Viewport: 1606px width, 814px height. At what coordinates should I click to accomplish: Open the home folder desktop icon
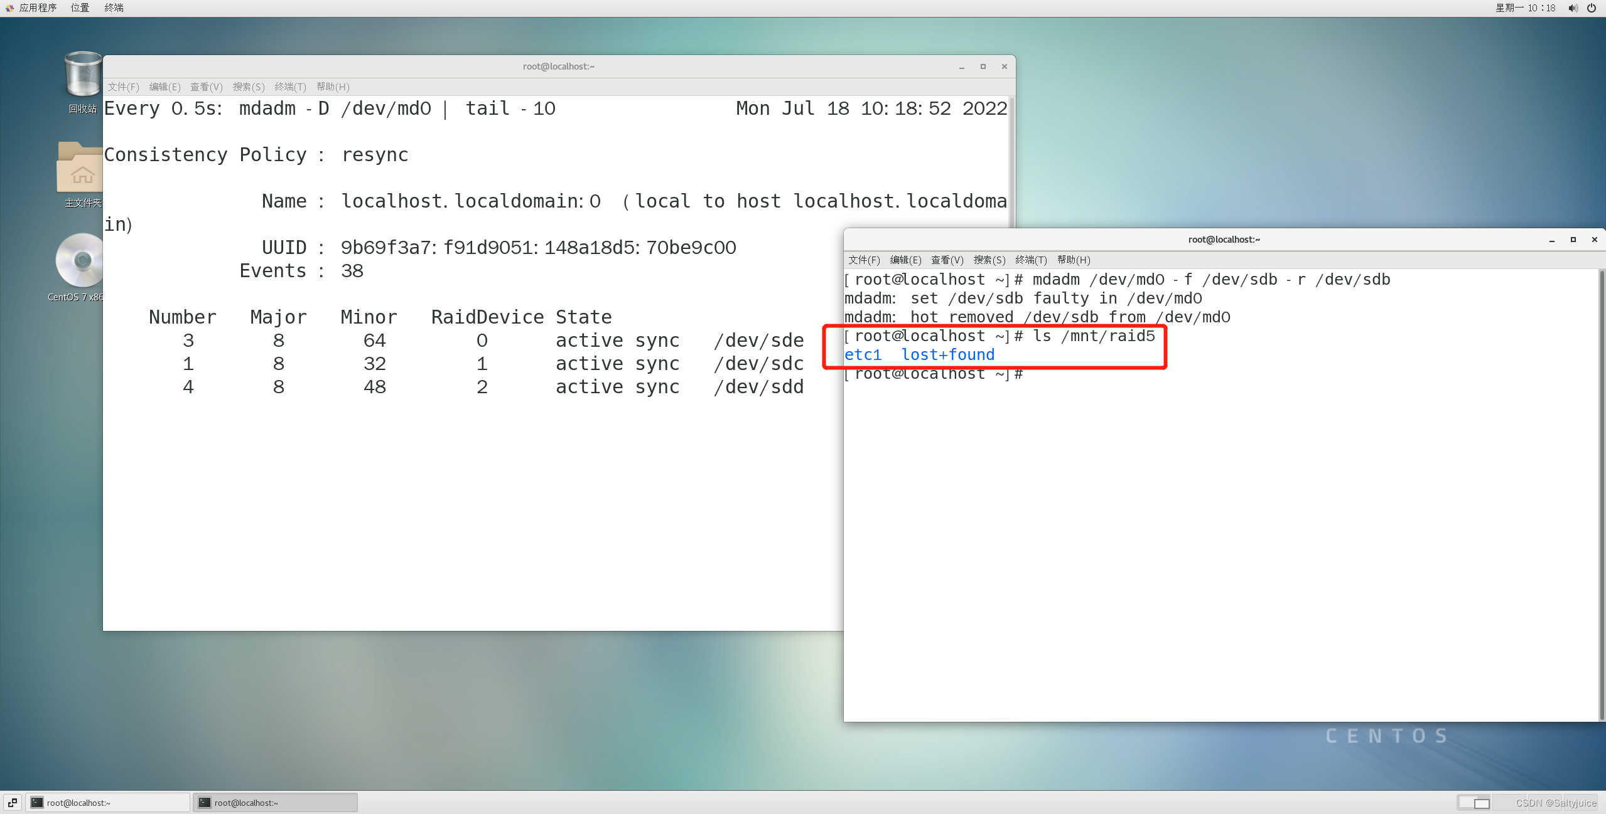coord(80,167)
